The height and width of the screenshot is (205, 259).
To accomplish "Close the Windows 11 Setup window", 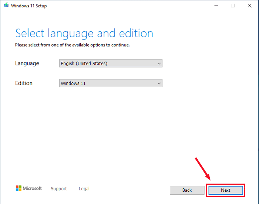I will click(250, 6).
